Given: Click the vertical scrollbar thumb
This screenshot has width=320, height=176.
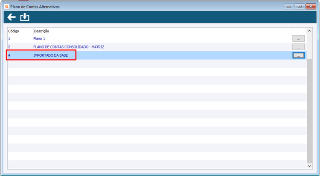Looking at the screenshot, I should tap(309, 111).
